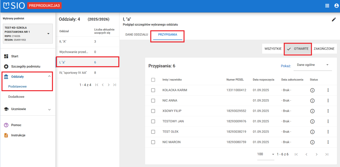Open three-dot menu for NIC ANNA row
This screenshot has width=340, height=167.
(328, 100)
